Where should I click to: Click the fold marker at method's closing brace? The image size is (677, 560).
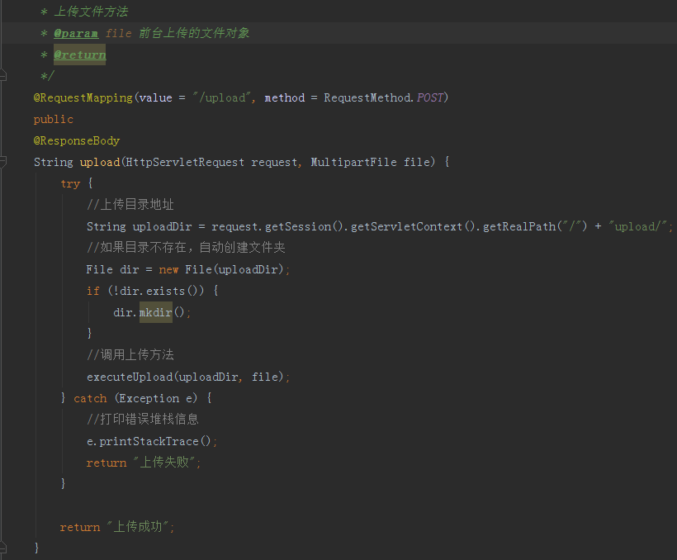[3, 548]
